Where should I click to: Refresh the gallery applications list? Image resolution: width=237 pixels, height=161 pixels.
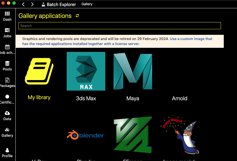pyautogui.click(x=77, y=15)
